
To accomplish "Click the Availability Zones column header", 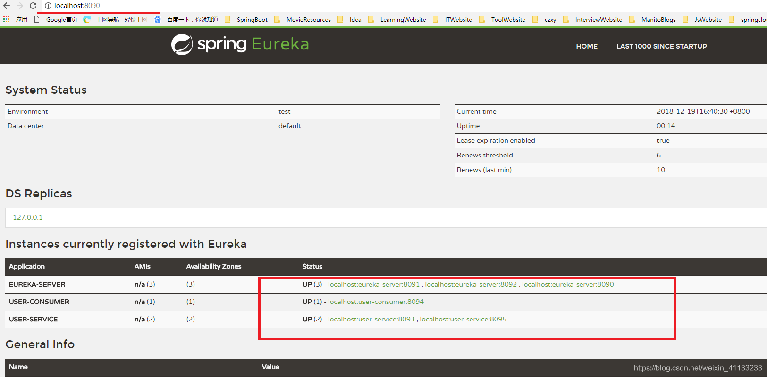I will 214,266.
